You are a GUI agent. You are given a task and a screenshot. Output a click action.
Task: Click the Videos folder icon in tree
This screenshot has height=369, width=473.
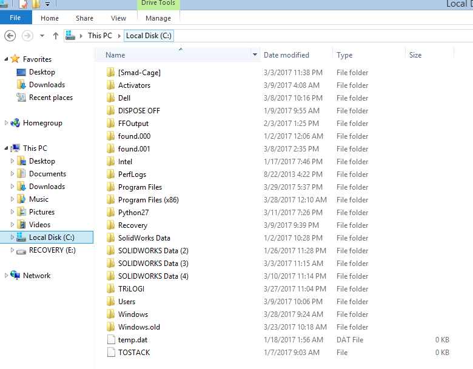(21, 224)
